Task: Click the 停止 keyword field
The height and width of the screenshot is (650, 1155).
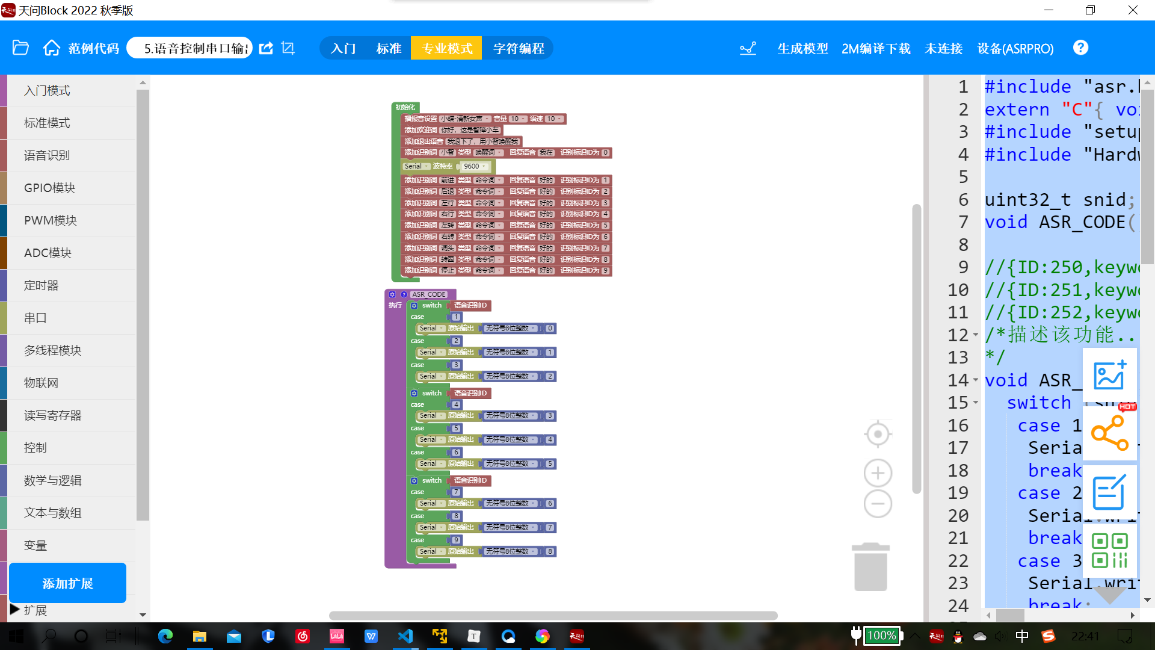Action: pos(448,271)
